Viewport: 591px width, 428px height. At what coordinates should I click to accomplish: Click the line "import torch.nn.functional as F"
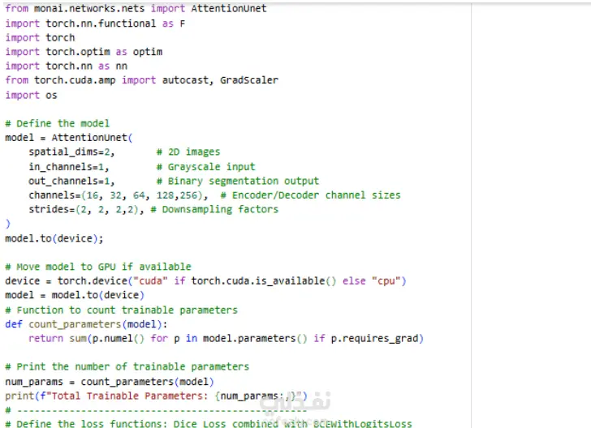pyautogui.click(x=95, y=24)
